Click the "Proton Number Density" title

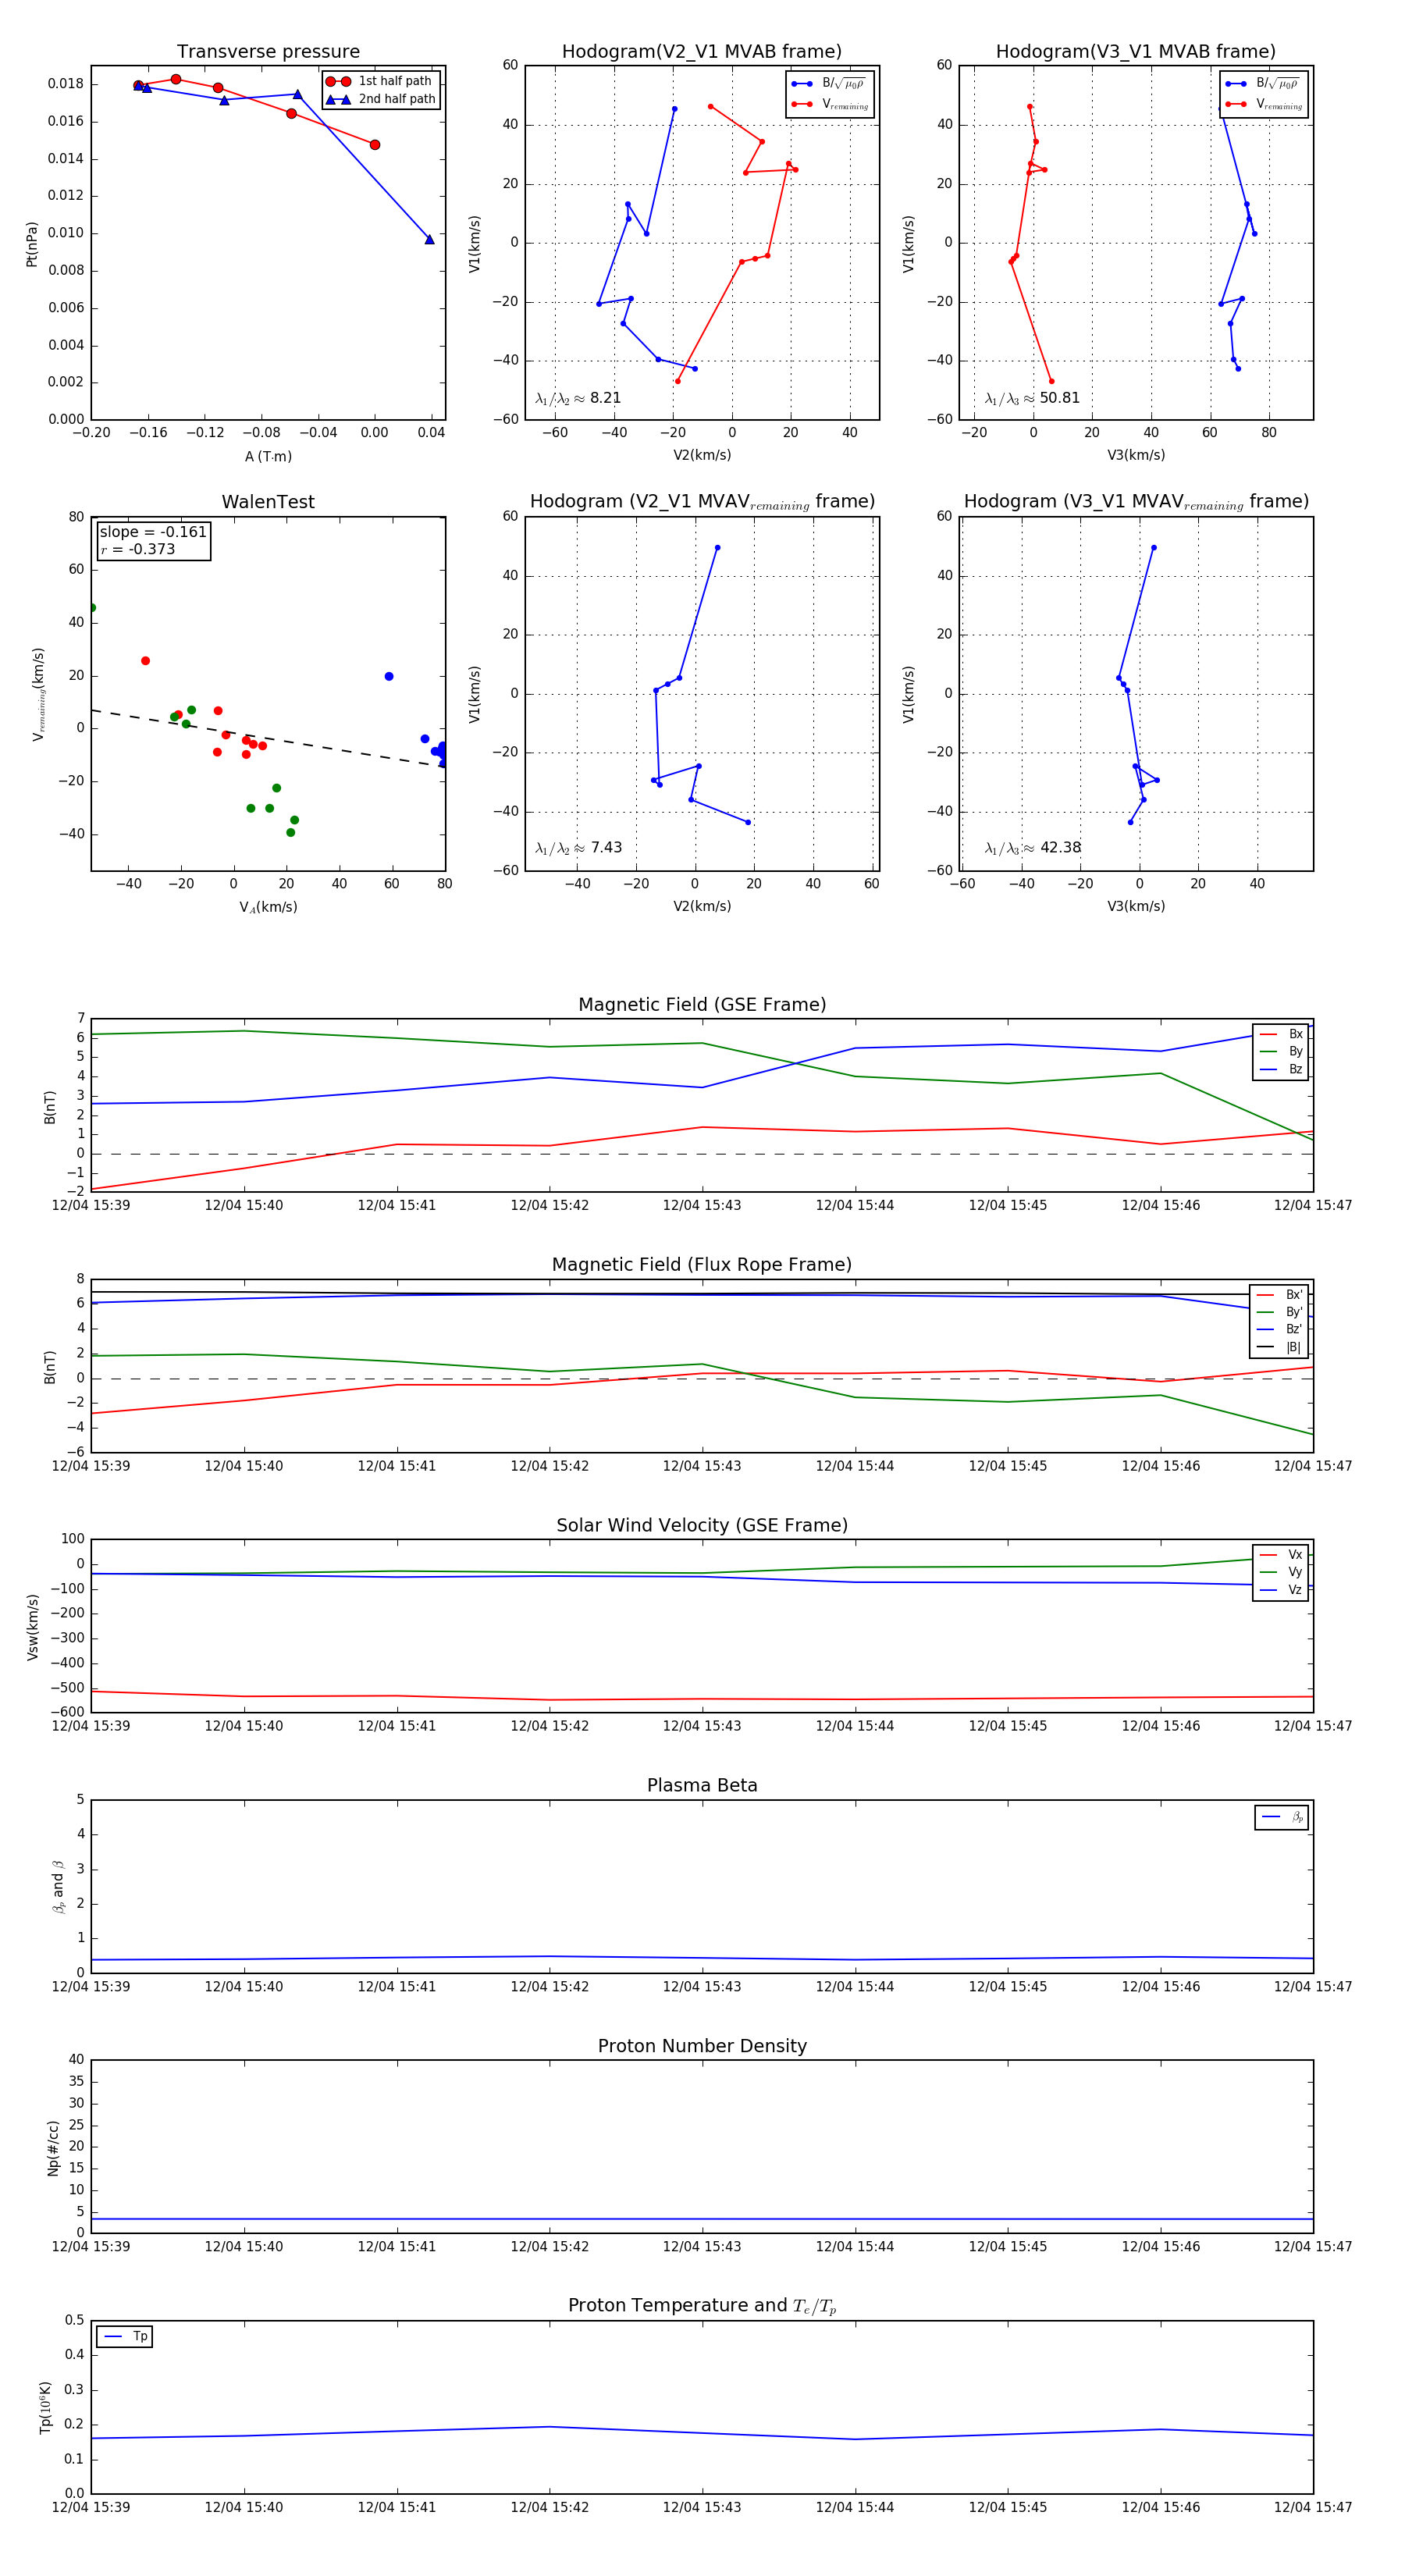pos(702,2046)
